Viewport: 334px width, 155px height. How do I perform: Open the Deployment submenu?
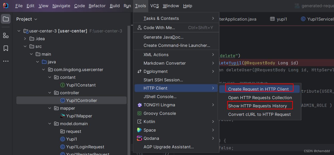[x=155, y=71]
